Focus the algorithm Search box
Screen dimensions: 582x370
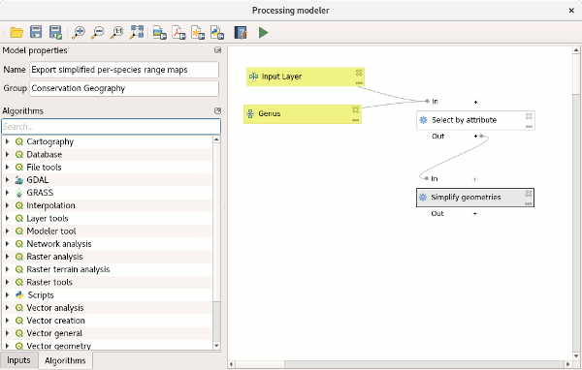111,127
